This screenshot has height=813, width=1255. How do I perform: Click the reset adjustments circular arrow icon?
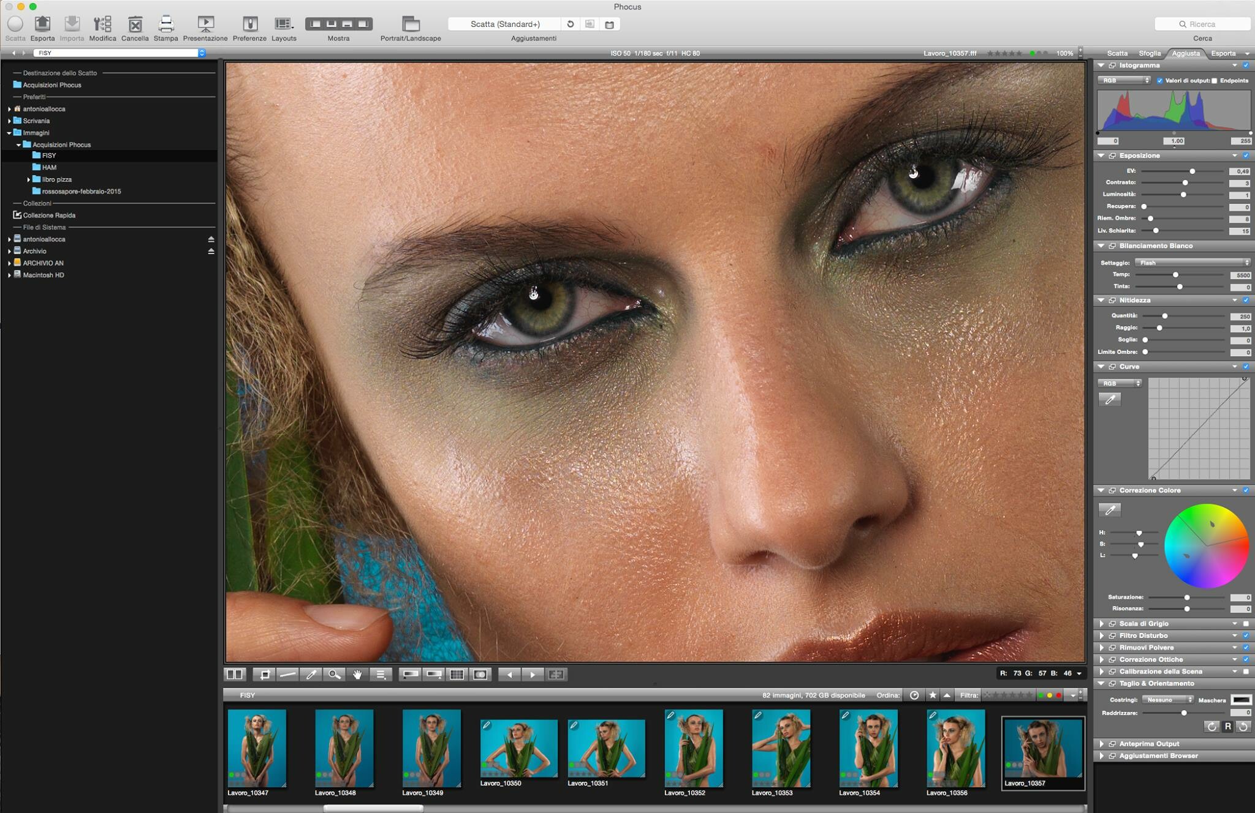[571, 24]
